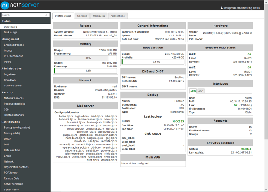Click the search magnifier icon
Screen dimensions: 268x192
[x=46, y=15]
